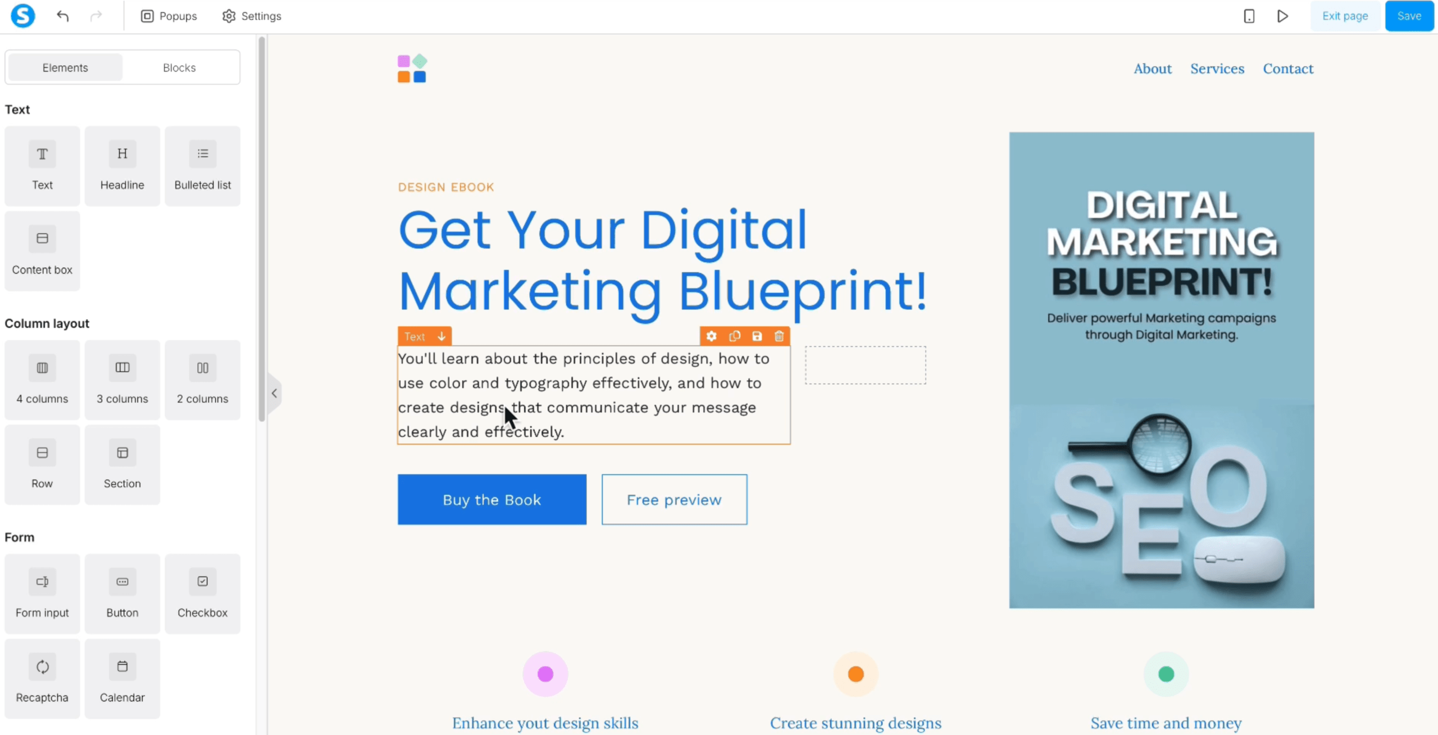
Task: Click the Save button
Action: (1409, 16)
